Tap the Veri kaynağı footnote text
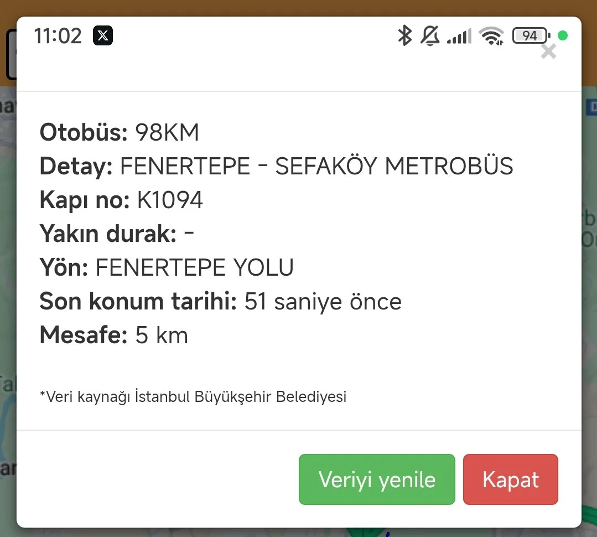The height and width of the screenshot is (537, 597). (x=193, y=396)
